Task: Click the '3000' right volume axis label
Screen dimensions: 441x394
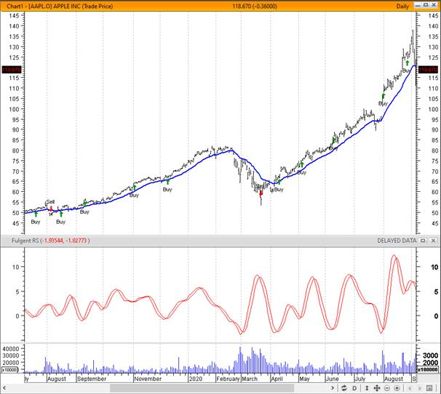Action: point(430,355)
